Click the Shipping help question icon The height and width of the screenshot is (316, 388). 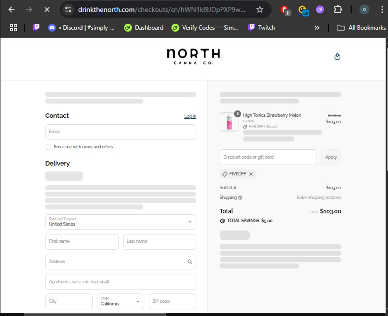coord(240,198)
